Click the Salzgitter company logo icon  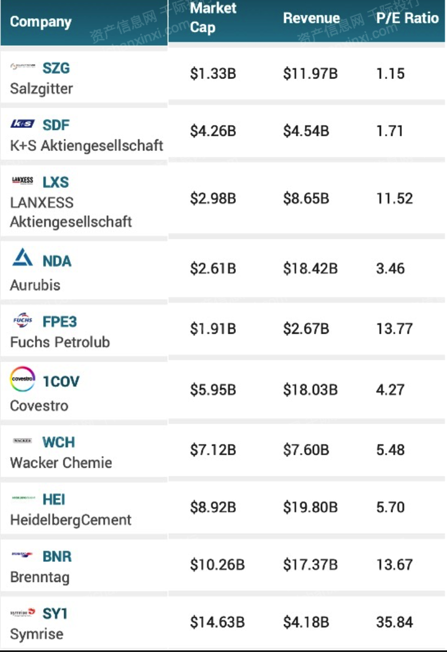click(x=23, y=67)
